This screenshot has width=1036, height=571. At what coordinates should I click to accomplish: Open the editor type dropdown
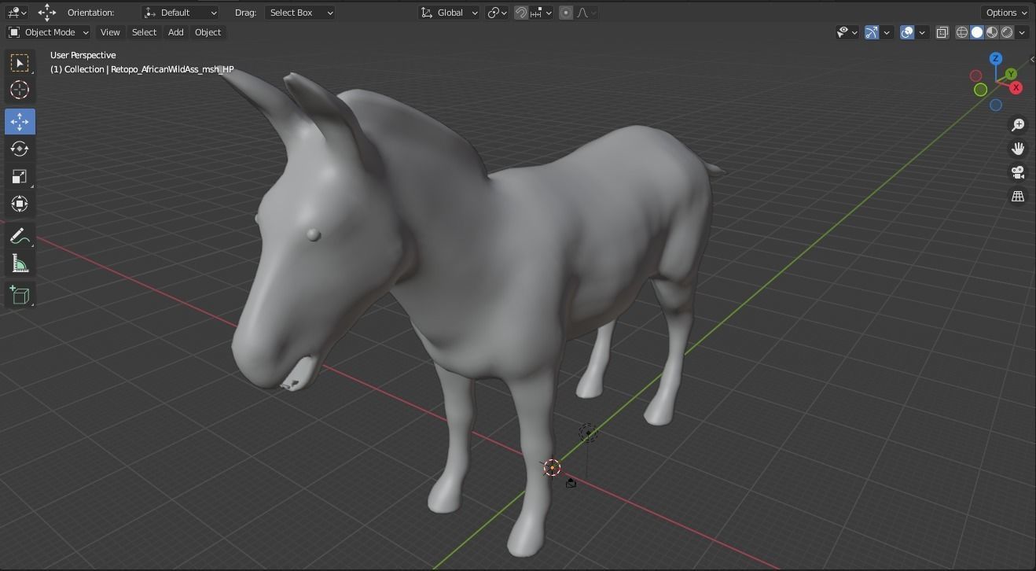pyautogui.click(x=17, y=13)
